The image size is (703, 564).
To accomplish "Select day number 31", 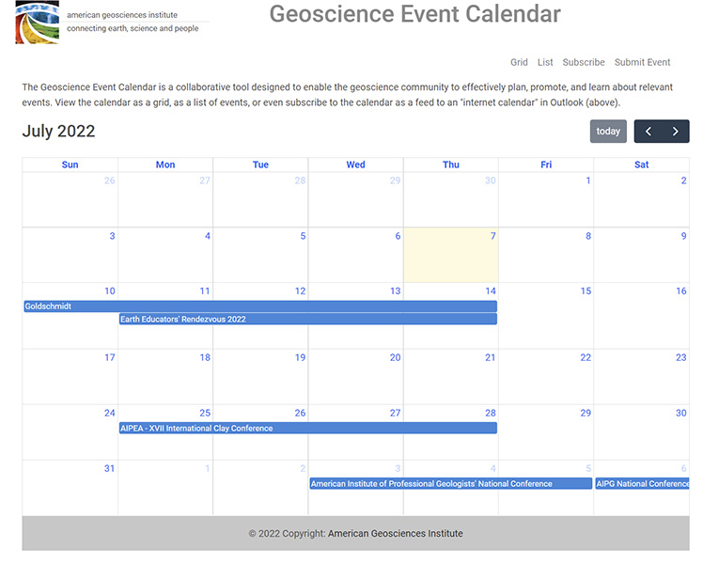I will 109,468.
